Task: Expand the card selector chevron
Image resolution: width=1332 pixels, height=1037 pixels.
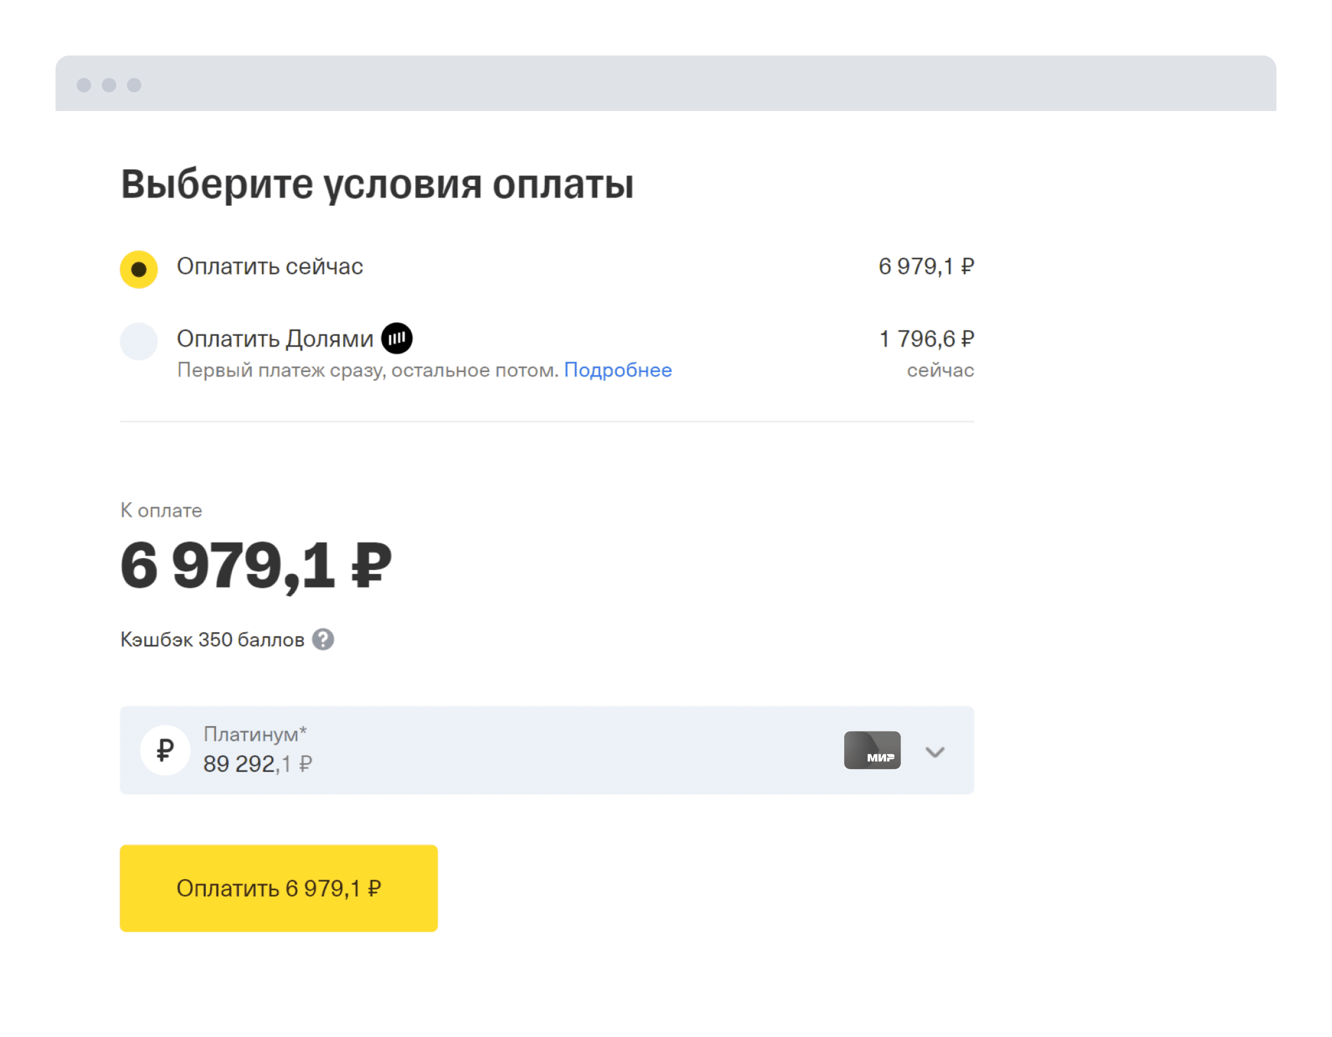Action: pos(934,752)
